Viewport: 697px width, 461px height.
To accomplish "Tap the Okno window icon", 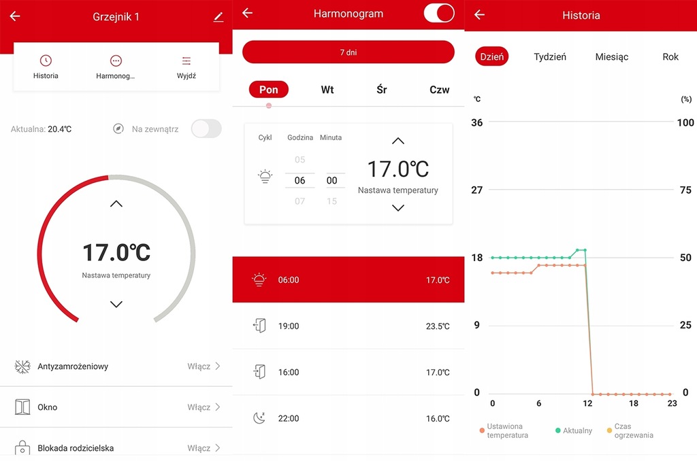I will tap(22, 407).
